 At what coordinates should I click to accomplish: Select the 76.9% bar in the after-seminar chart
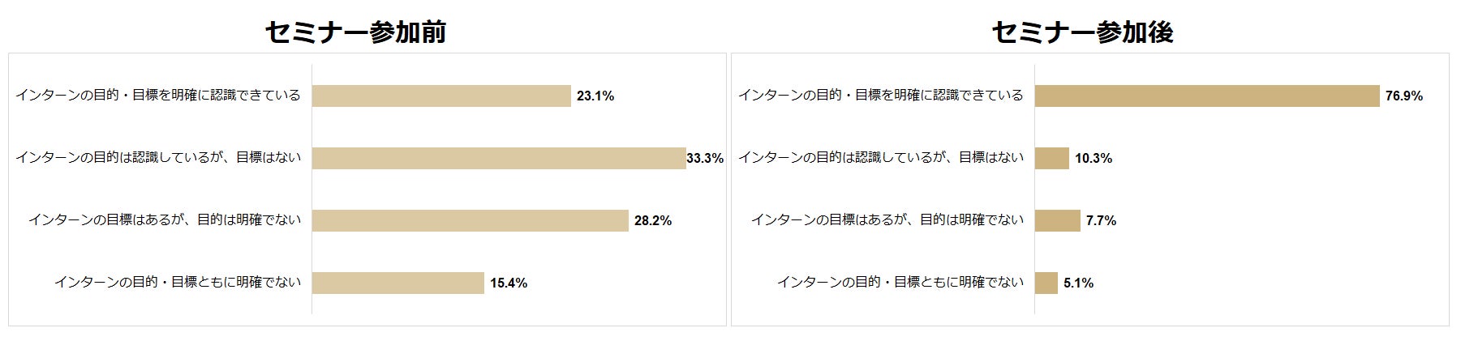[1206, 96]
